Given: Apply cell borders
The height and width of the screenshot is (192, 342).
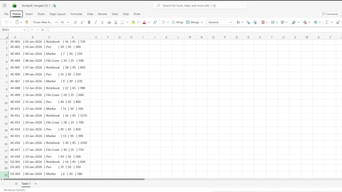Looking at the screenshot, I should tap(122, 22).
